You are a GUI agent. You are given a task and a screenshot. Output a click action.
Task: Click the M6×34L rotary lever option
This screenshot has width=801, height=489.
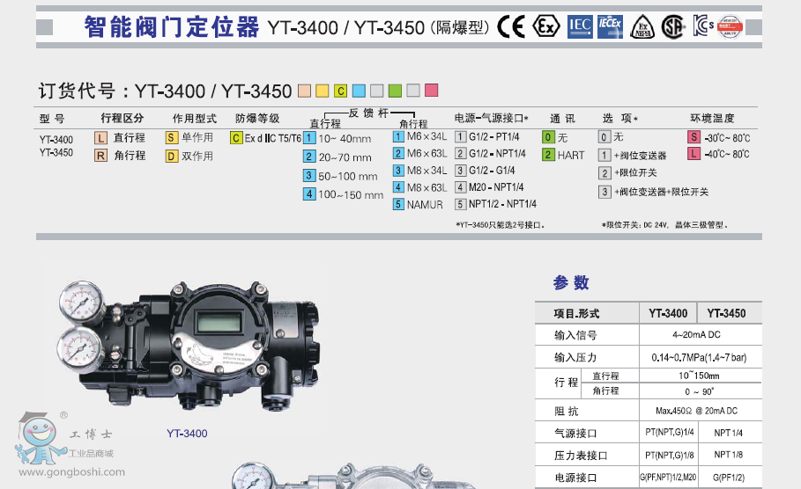pyautogui.click(x=420, y=136)
